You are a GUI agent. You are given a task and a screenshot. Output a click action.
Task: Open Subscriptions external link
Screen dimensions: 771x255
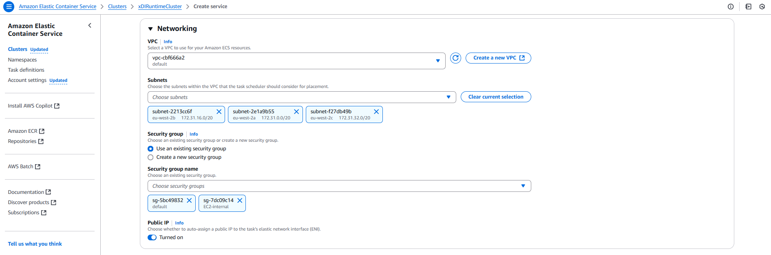click(27, 213)
